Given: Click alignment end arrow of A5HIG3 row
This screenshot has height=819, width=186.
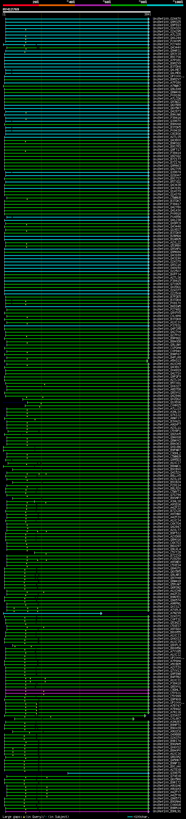Looking at the screenshot, I should pyautogui.click(x=148, y=361).
